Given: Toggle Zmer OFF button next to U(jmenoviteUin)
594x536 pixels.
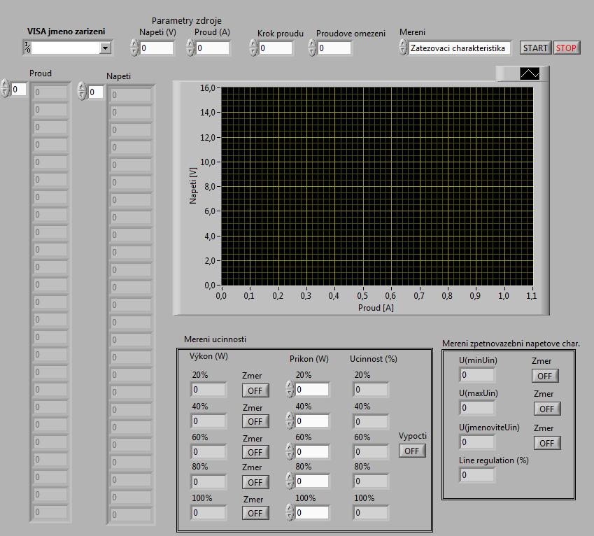Looking at the screenshot, I should pyautogui.click(x=546, y=443).
